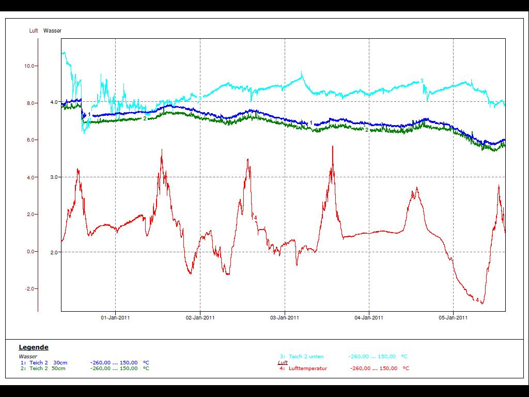This screenshot has height=397, width=529.
Task: Select the "Teich 2 30cm" legend entry
Action: coord(48,363)
